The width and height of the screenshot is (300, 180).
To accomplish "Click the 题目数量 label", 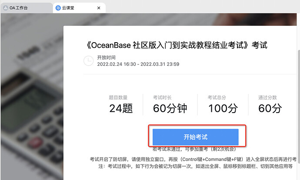I will tap(118, 97).
